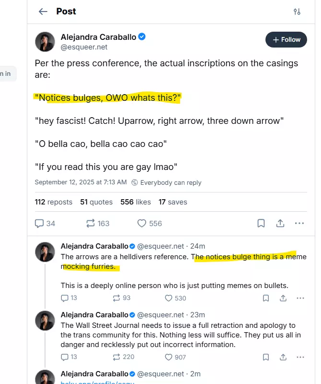Bookmark the main post
This screenshot has width=321, height=384.
pyautogui.click(x=261, y=223)
